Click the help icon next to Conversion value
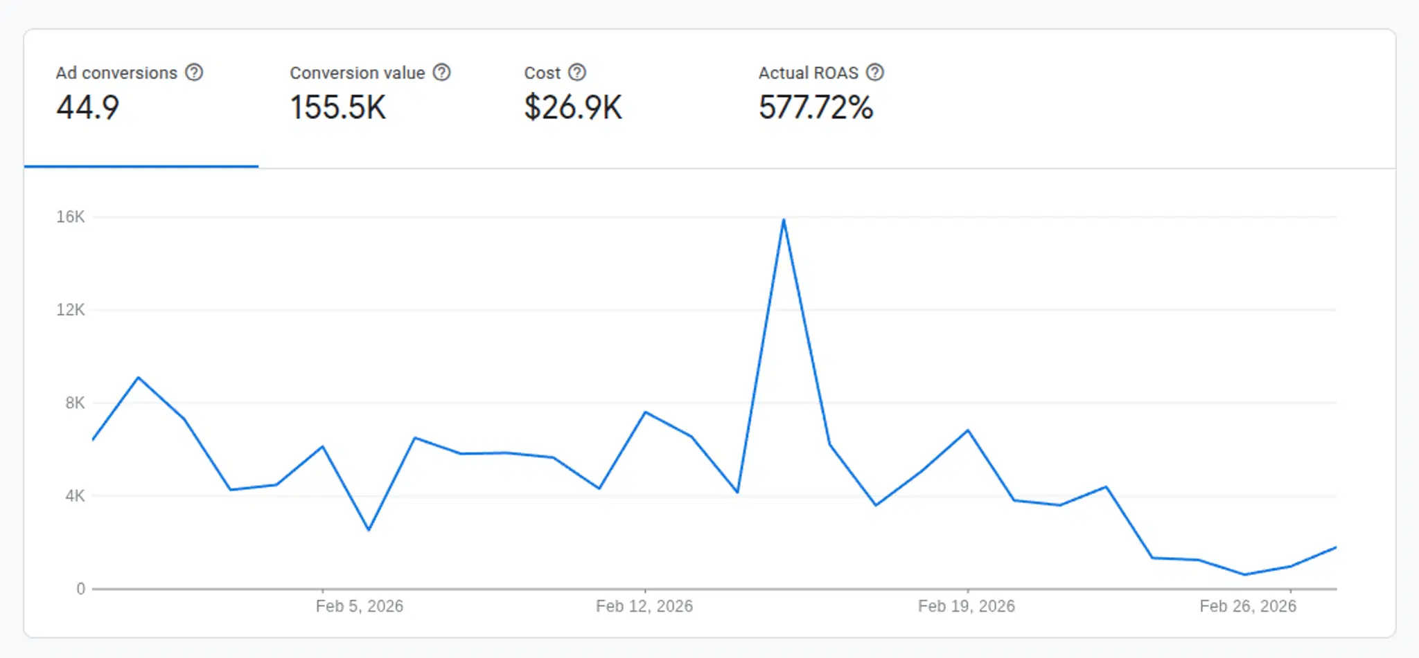 441,72
